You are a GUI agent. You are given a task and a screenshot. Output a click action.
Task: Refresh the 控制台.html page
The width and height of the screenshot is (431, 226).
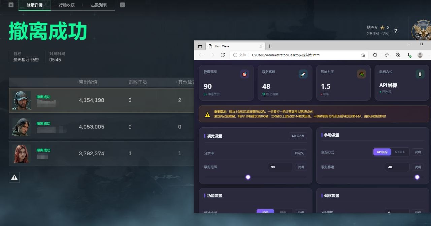[223, 55]
